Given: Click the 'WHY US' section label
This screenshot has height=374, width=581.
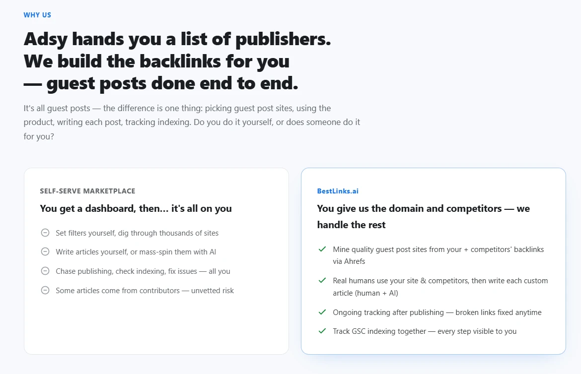Looking at the screenshot, I should click(37, 15).
